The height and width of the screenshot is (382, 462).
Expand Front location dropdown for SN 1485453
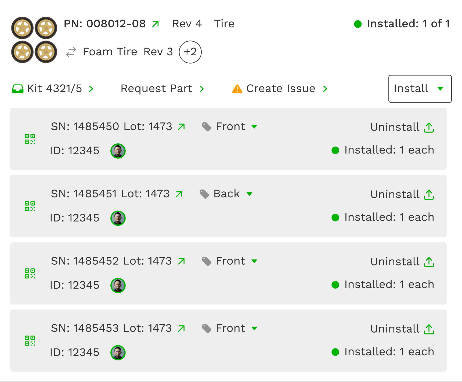point(254,328)
